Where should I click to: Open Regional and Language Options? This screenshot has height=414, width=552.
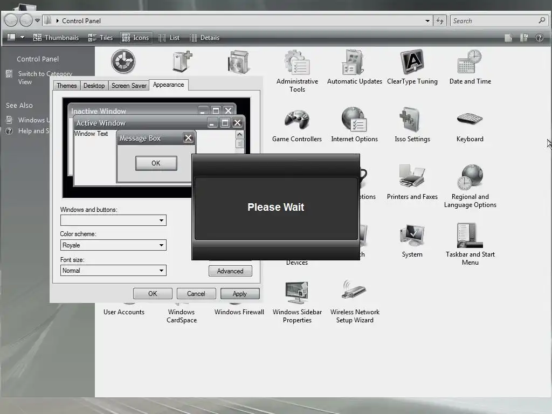[470, 186]
